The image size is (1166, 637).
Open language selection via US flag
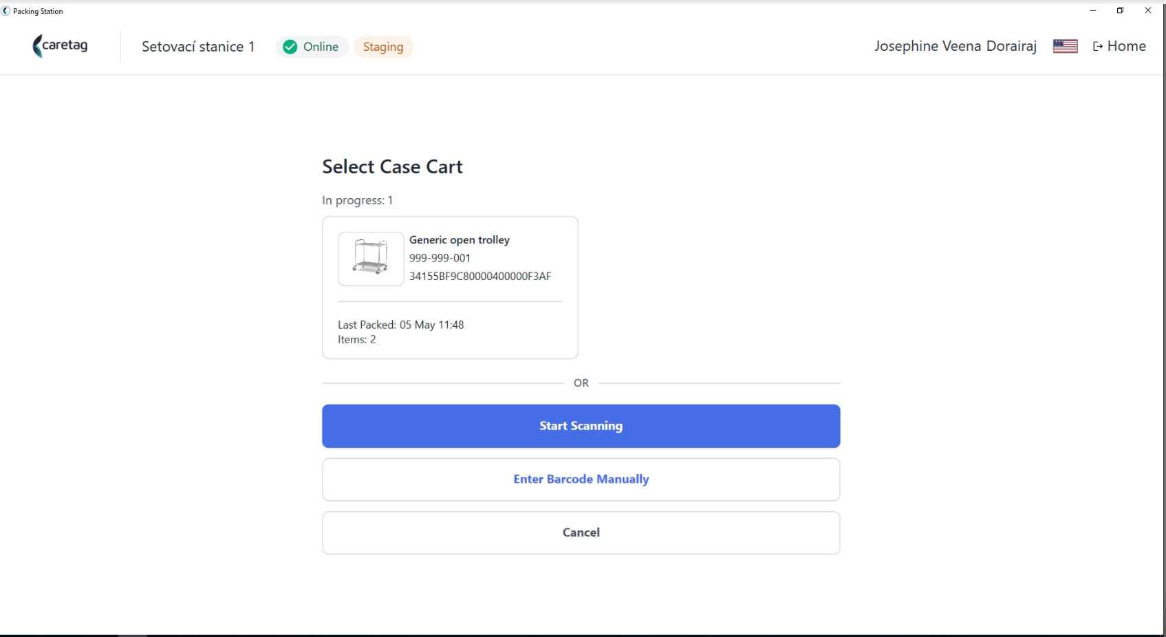pyautogui.click(x=1065, y=46)
